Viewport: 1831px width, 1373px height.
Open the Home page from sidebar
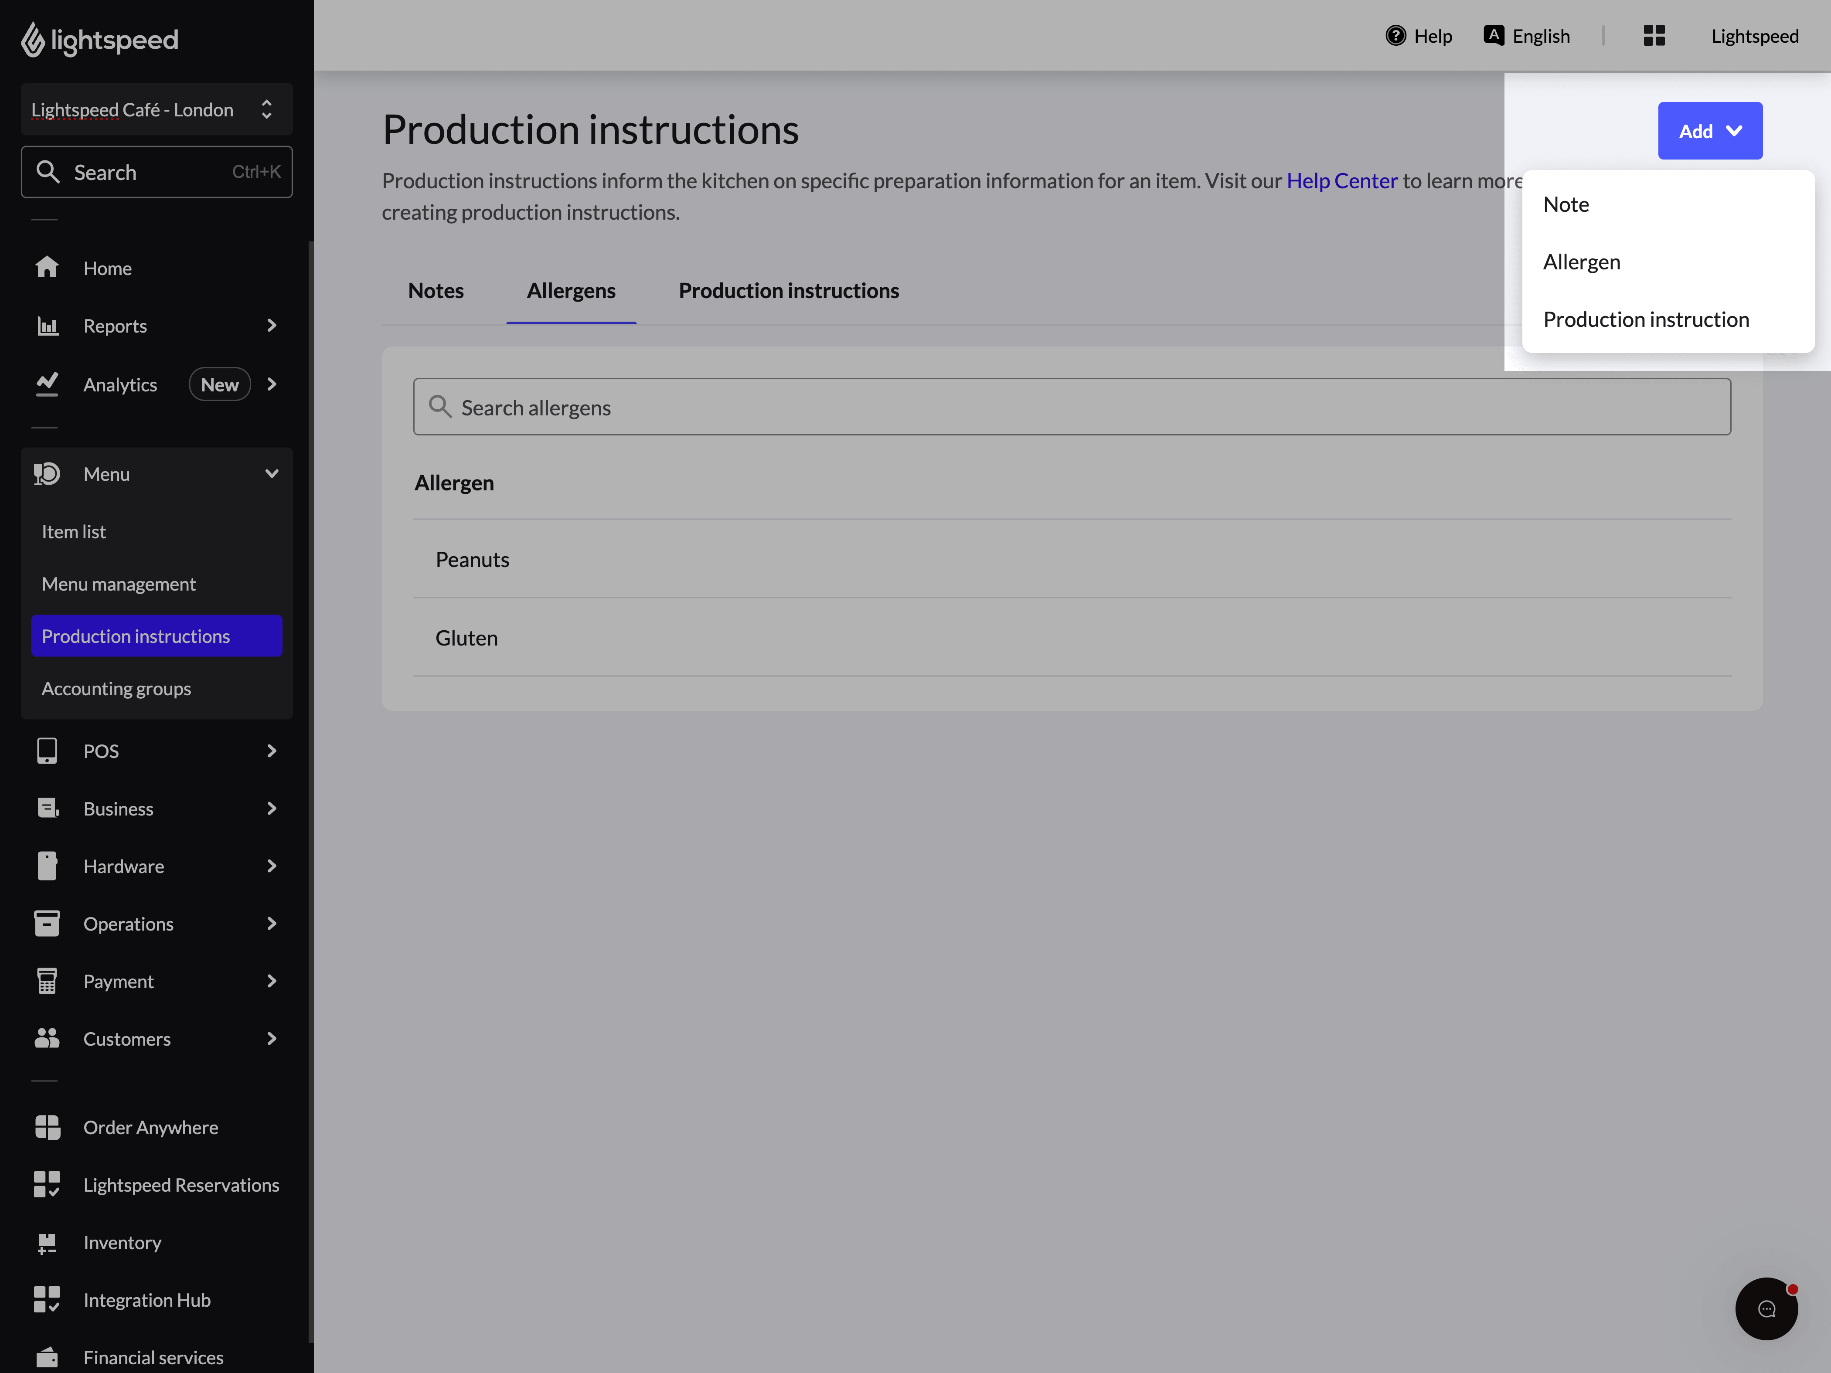[47, 267]
